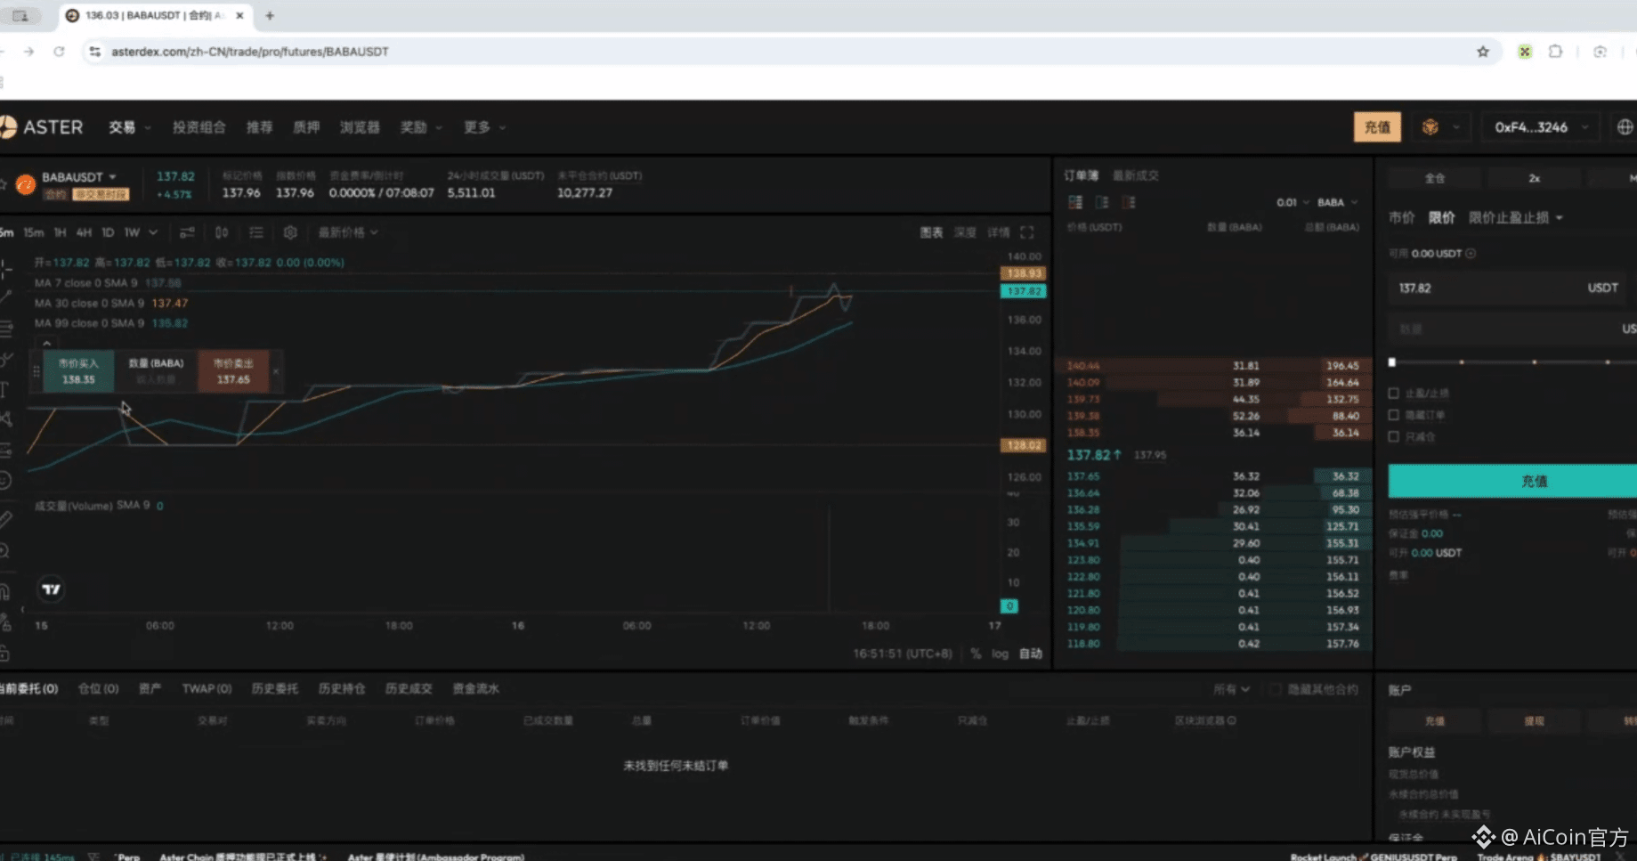Click block explorer info icon in table header

point(1231,720)
